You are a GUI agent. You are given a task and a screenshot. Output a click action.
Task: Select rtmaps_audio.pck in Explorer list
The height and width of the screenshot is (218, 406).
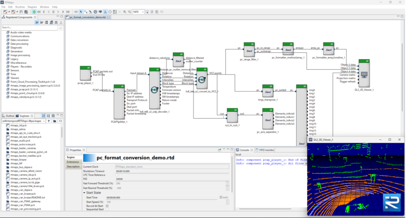[20, 141]
